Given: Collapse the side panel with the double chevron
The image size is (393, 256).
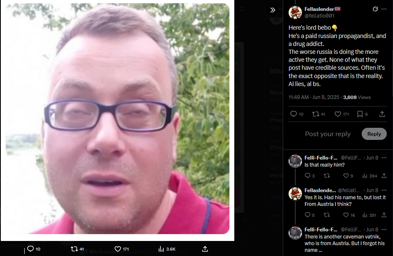Looking at the screenshot, I should click(x=273, y=10).
